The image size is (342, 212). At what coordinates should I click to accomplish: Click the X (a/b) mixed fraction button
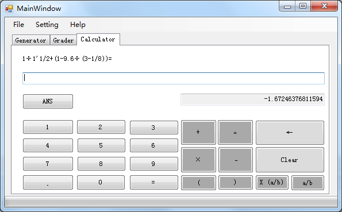click(x=272, y=182)
